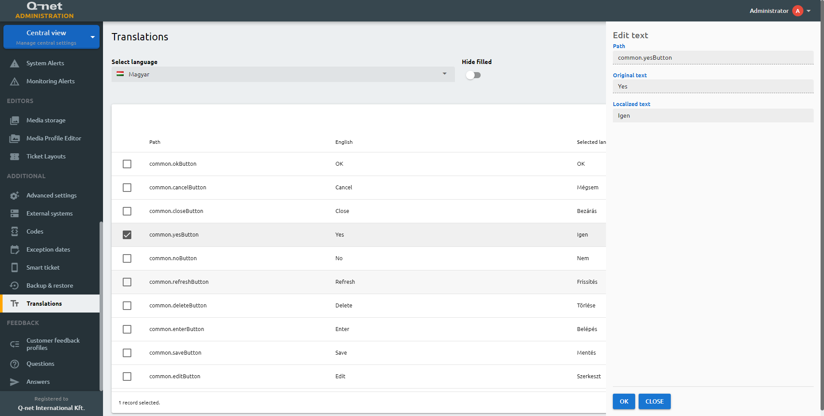
Task: Expand the Central view selector
Action: pyautogui.click(x=51, y=37)
